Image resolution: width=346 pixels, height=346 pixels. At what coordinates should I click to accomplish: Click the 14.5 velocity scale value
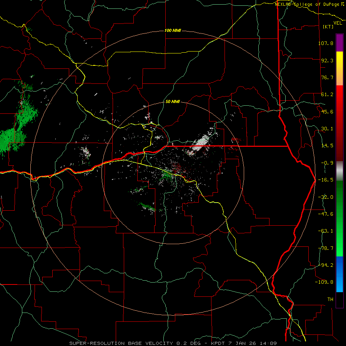[x=327, y=146]
